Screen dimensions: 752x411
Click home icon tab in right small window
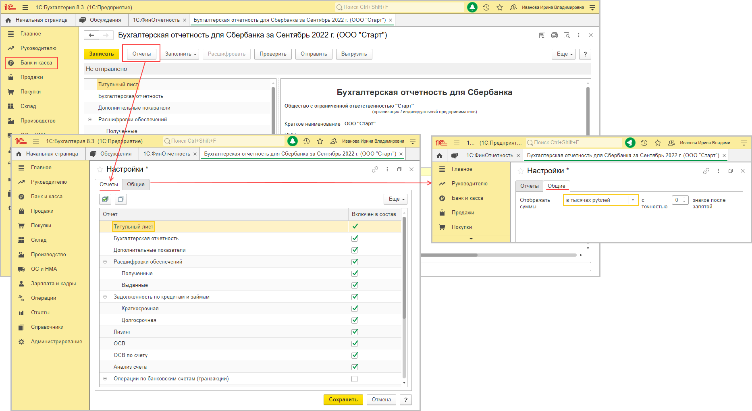[440, 156]
